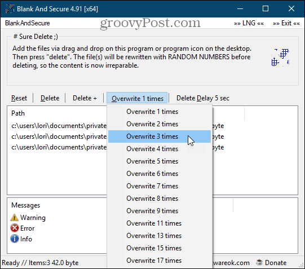Open the LNG language menu

pos(249,23)
